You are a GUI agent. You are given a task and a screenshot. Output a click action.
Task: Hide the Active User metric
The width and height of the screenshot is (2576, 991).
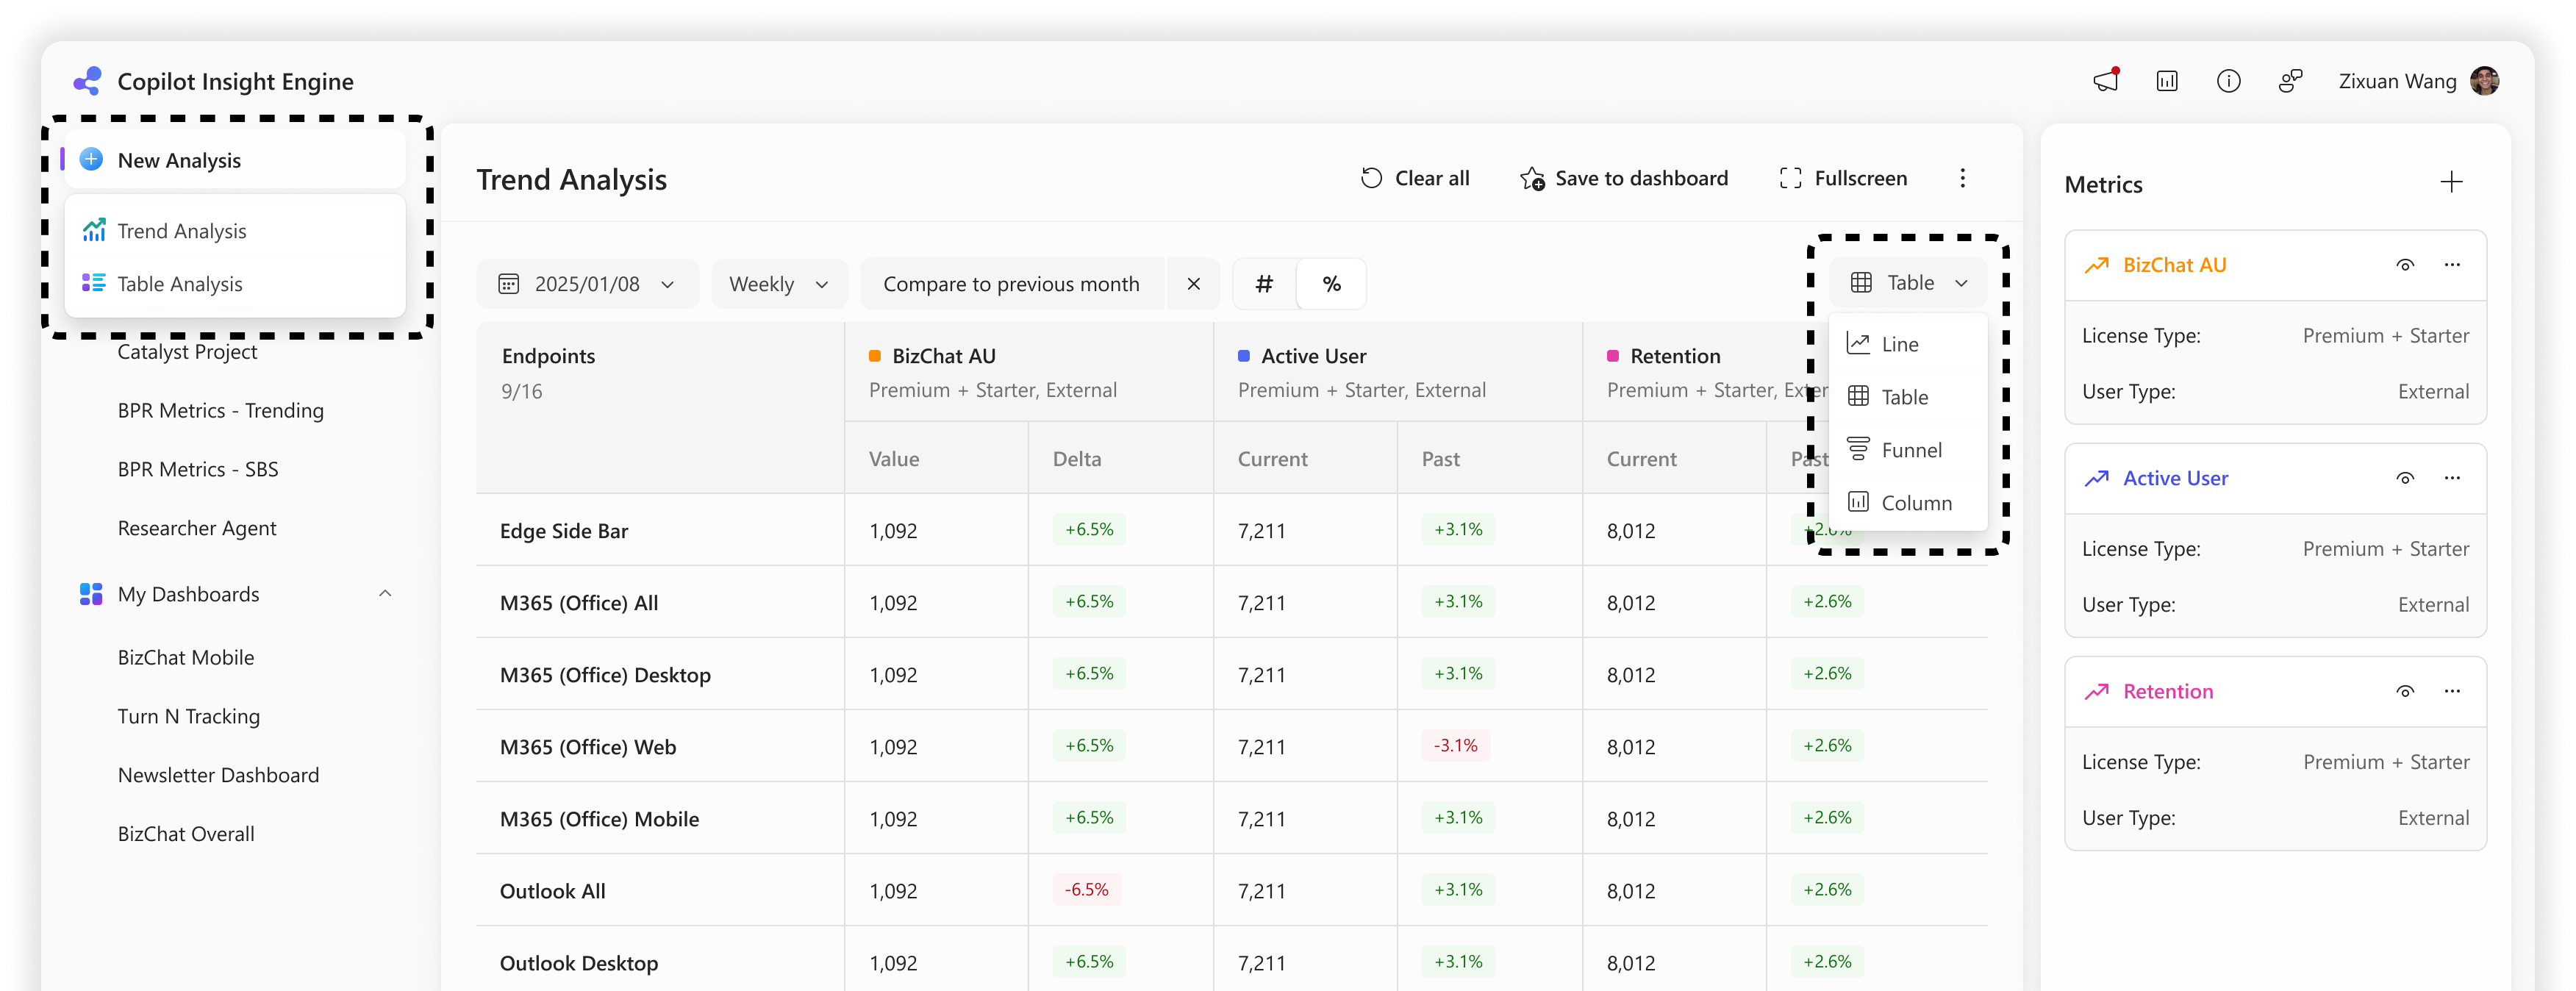click(2405, 478)
